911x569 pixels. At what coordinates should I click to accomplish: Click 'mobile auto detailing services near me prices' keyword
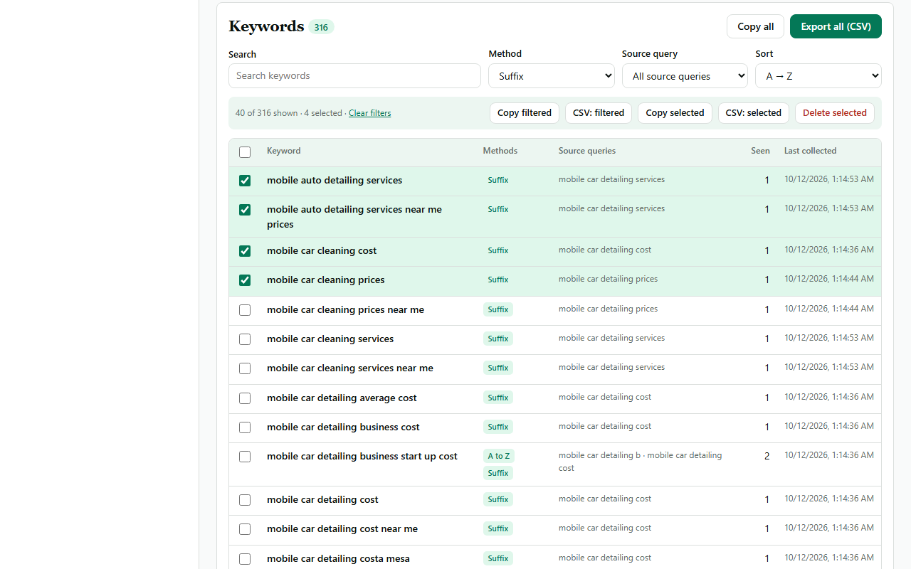tap(354, 217)
